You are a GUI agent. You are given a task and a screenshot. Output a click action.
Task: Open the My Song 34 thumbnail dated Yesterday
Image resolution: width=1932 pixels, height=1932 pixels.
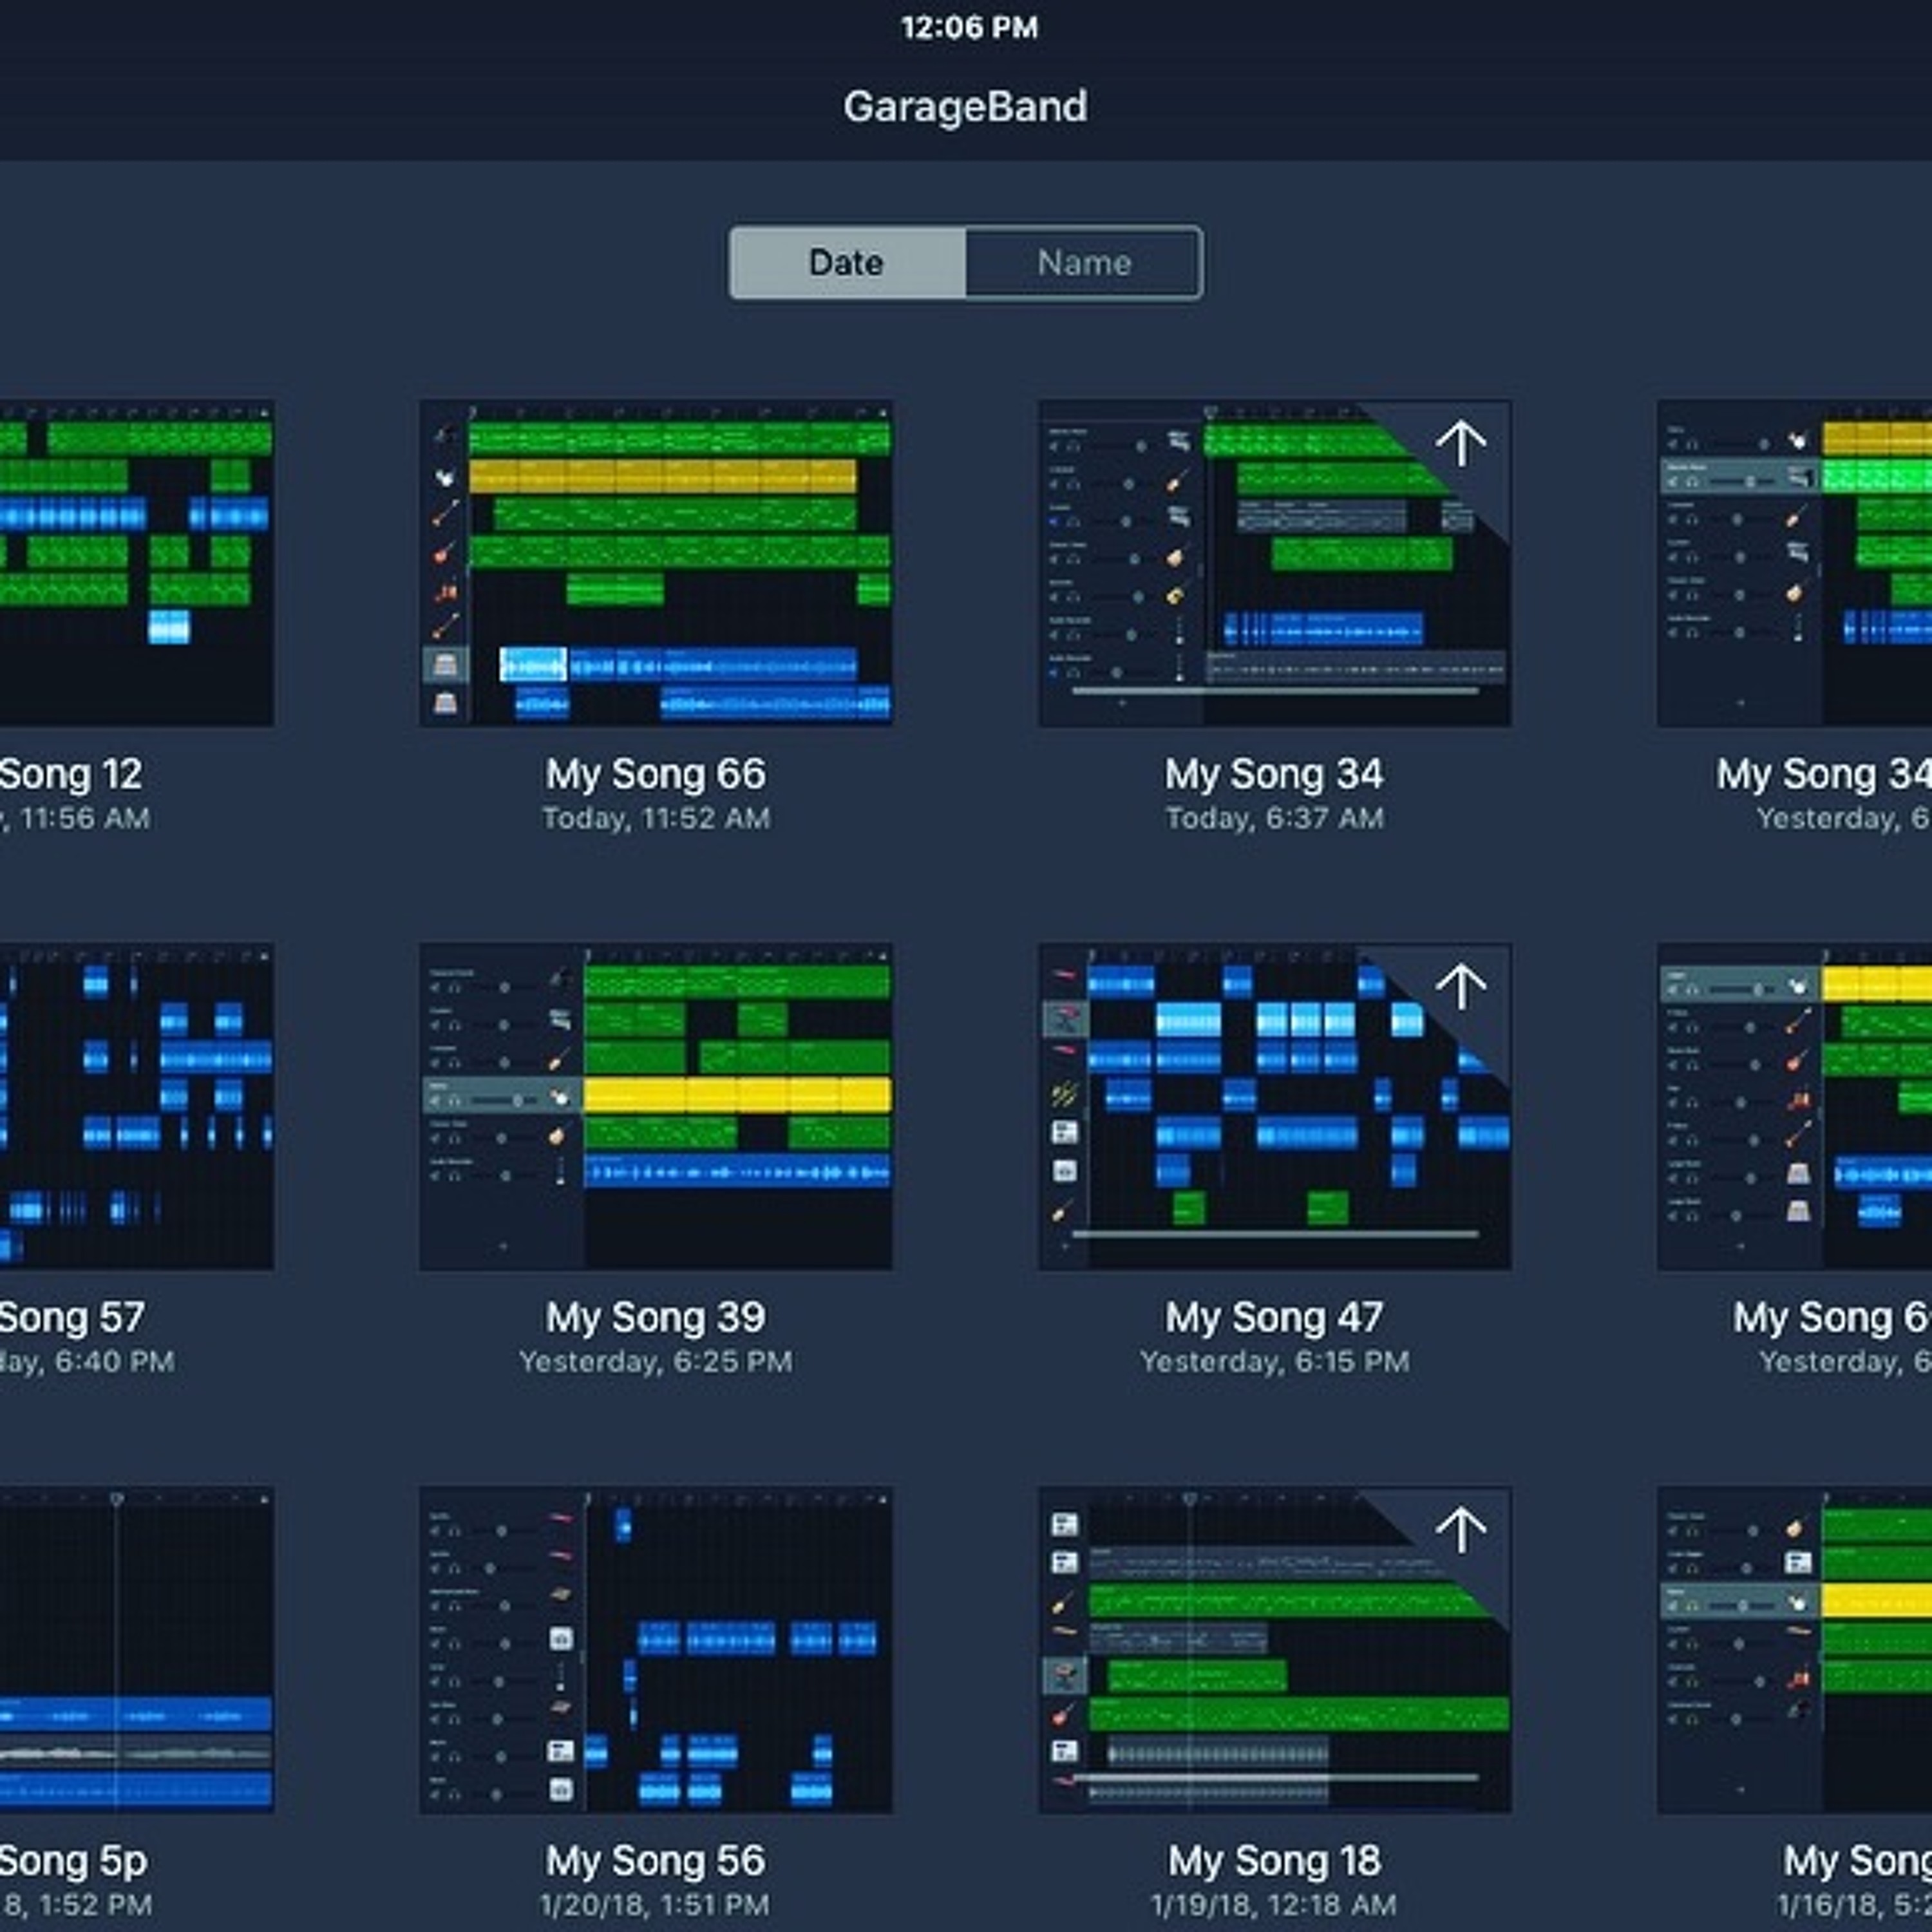[1795, 563]
